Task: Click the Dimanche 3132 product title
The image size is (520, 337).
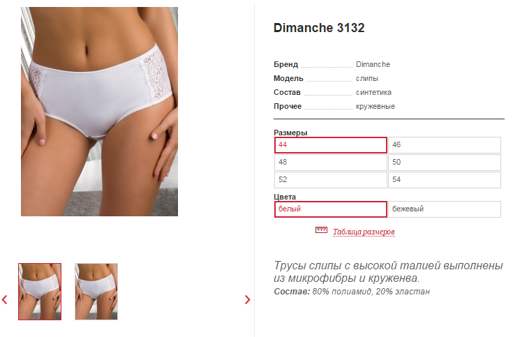Action: (319, 28)
